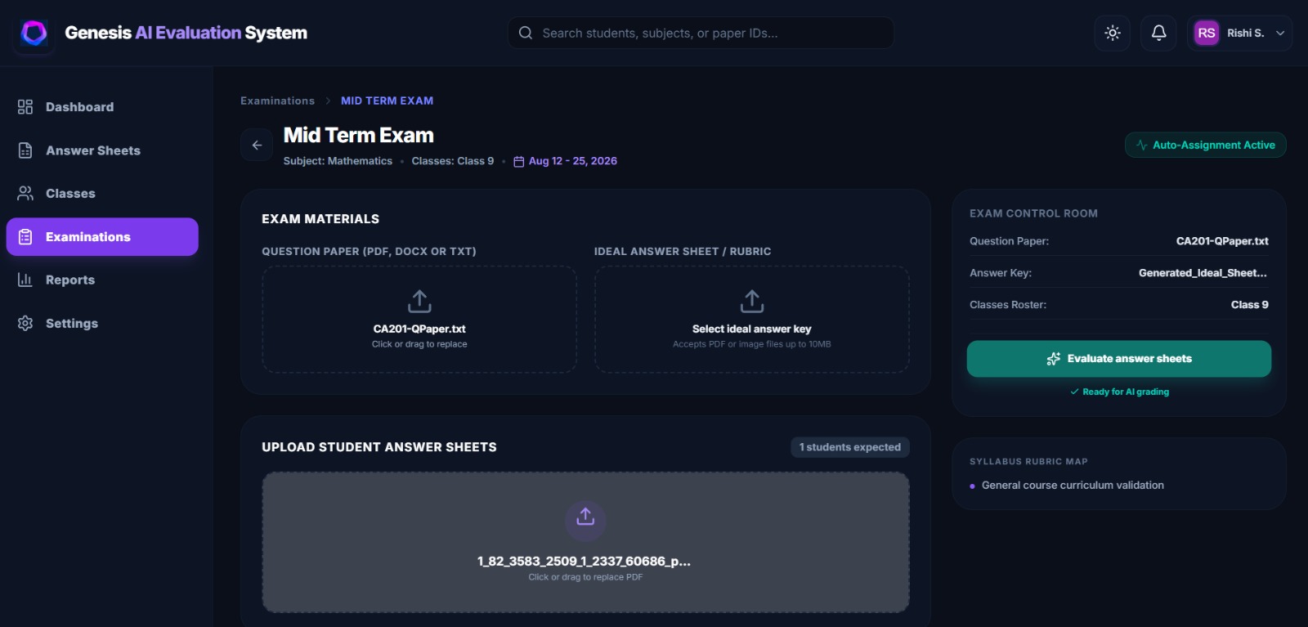Click the 1 students expected badge
1308x627 pixels.
tap(850, 447)
